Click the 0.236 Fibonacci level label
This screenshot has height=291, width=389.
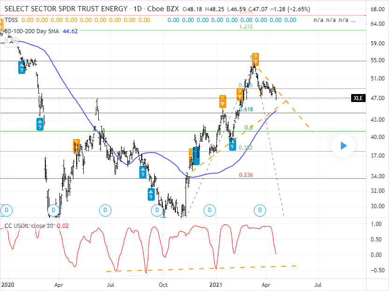[x=245, y=175]
